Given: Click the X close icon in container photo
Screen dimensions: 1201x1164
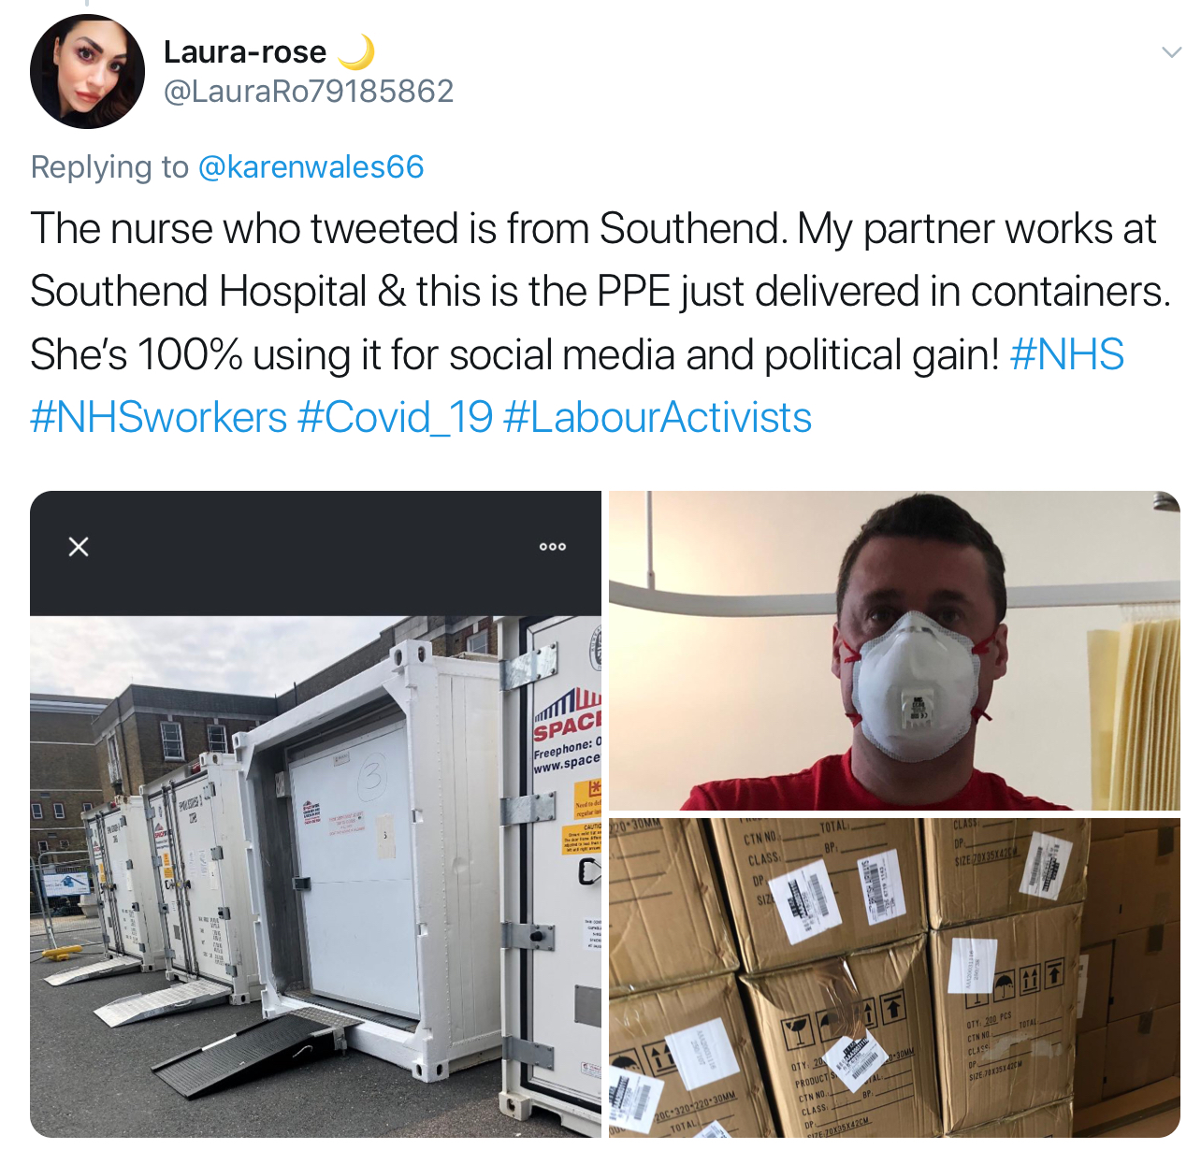Looking at the screenshot, I should (x=79, y=546).
